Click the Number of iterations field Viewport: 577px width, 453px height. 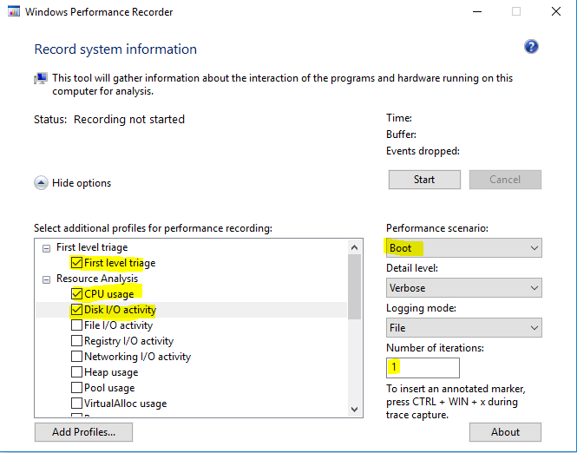point(423,368)
